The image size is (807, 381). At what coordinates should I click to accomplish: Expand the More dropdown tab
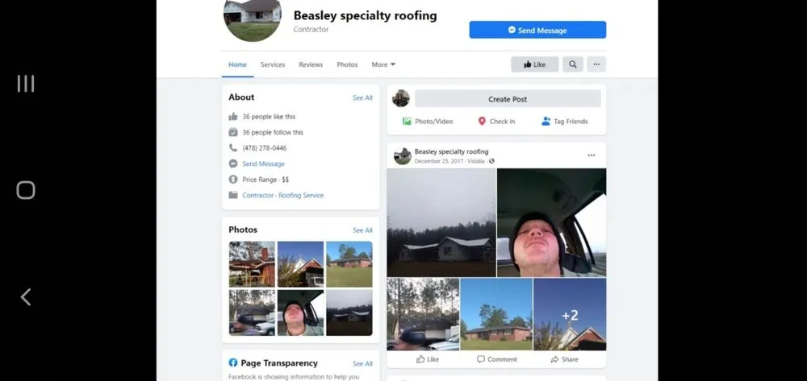pos(383,64)
